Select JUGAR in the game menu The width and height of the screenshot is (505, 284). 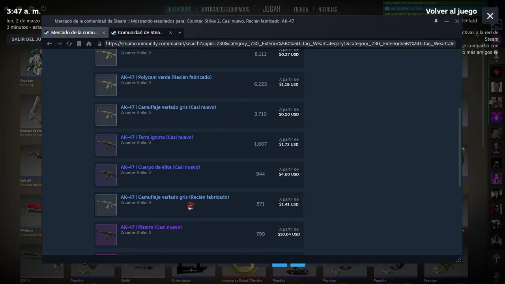[x=271, y=9]
